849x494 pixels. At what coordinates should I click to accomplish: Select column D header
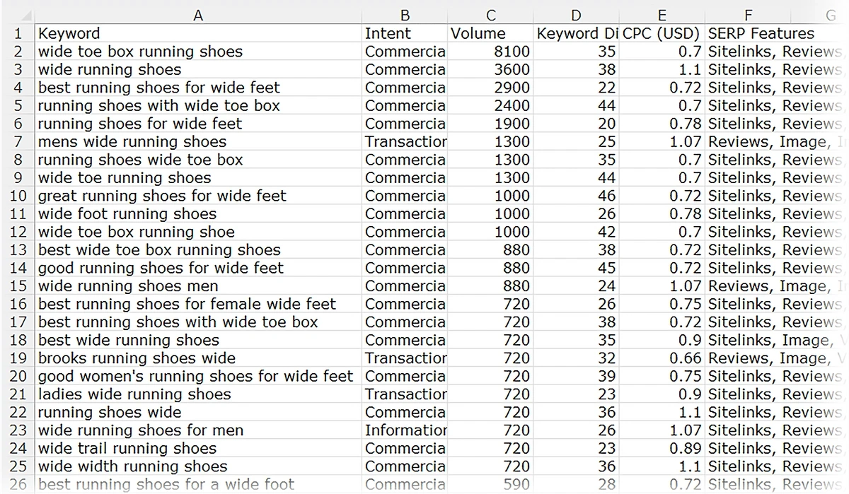coord(577,16)
